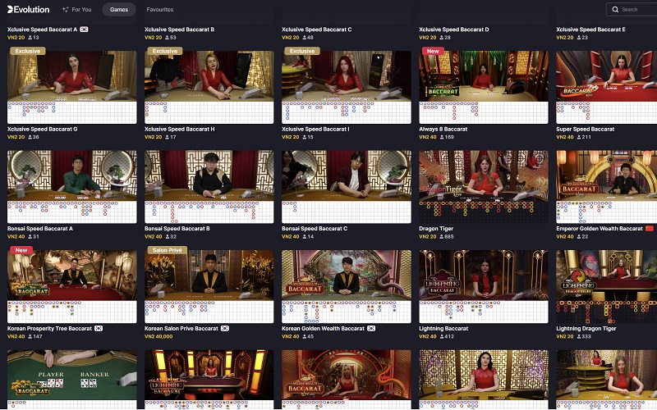Click Xclusive Speed Baccarat I roadmap grid
The image size is (657, 410).
[x=346, y=112]
